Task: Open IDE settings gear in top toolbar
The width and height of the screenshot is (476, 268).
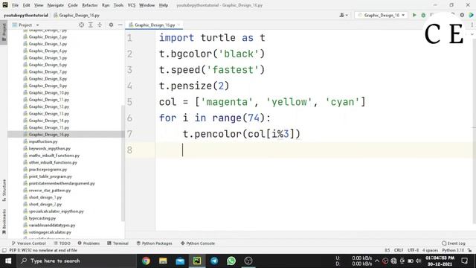Action: [x=462, y=15]
